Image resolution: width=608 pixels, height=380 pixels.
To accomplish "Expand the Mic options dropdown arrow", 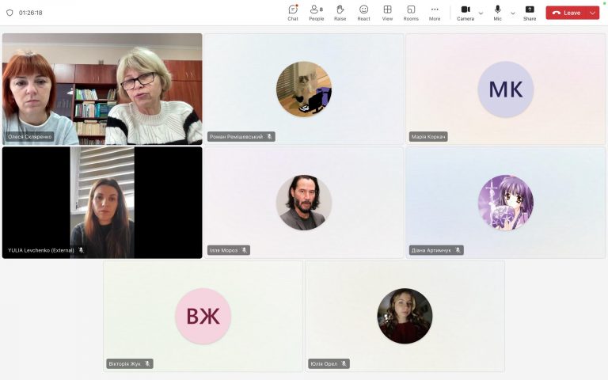I will [513, 13].
